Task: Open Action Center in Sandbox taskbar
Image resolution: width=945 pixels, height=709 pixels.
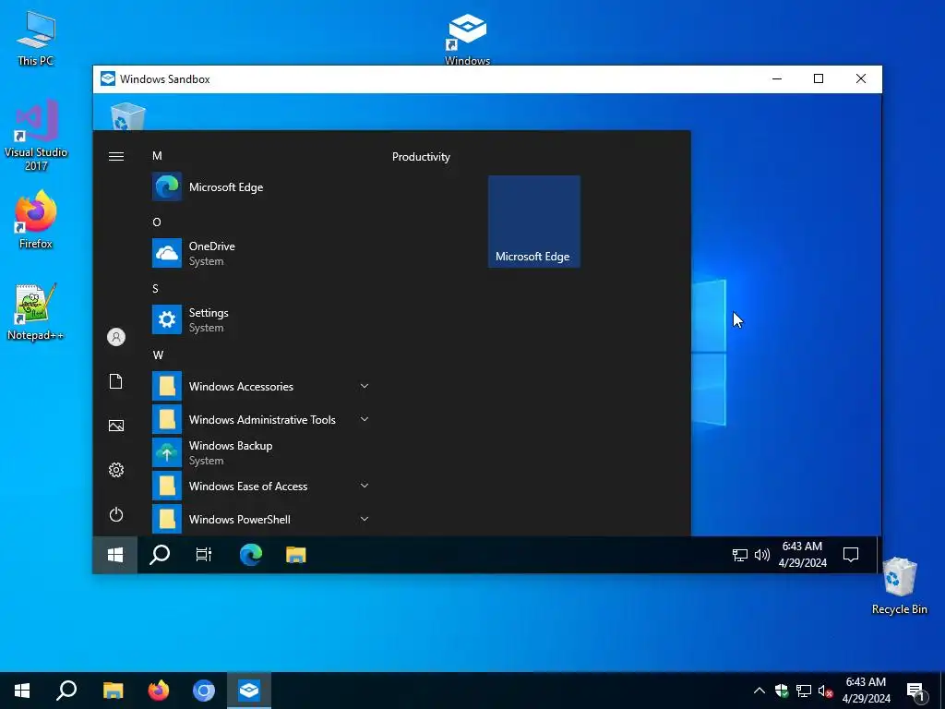Action: point(850,555)
